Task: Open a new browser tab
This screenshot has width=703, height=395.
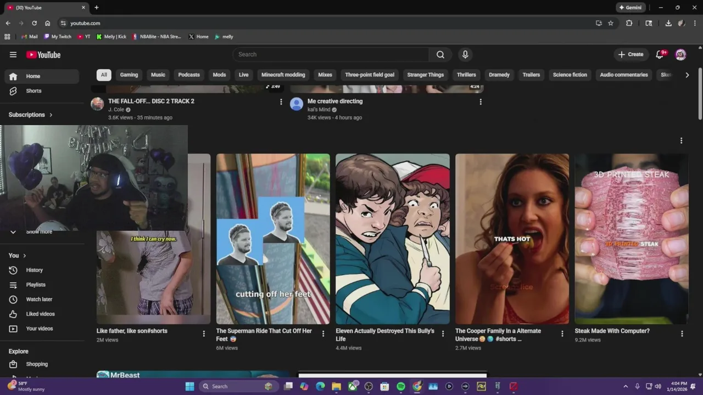Action: (x=96, y=8)
